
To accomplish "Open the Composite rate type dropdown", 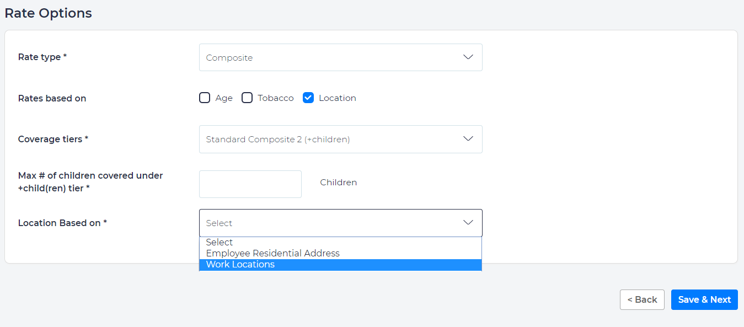I will (x=340, y=57).
